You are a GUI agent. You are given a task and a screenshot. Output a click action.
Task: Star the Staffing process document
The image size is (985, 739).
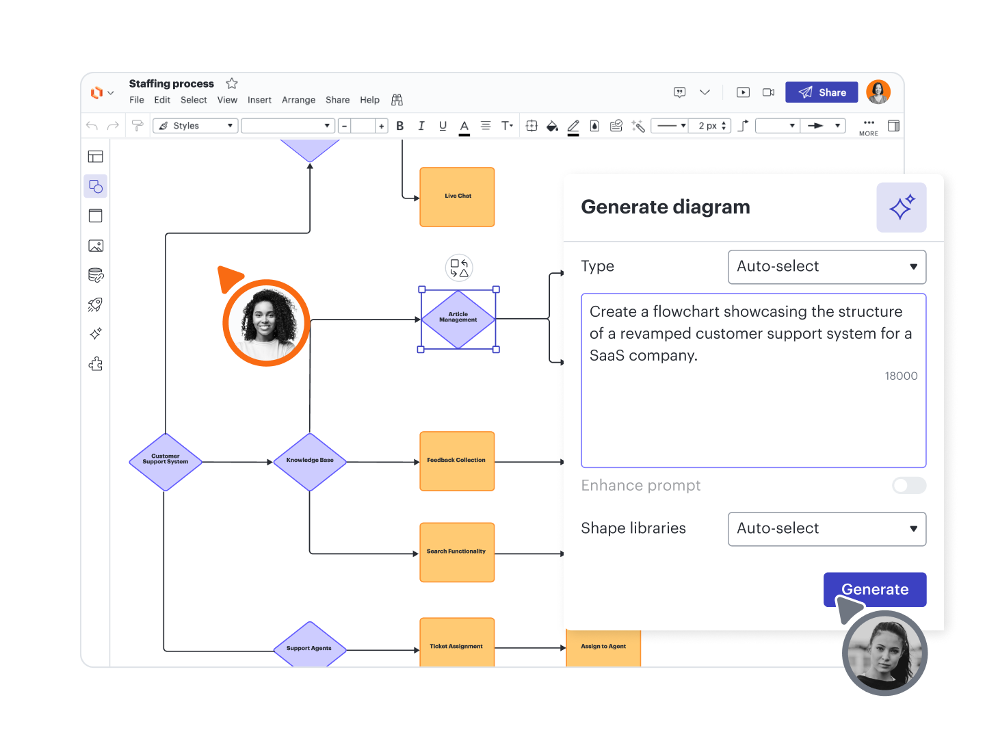[x=232, y=83]
